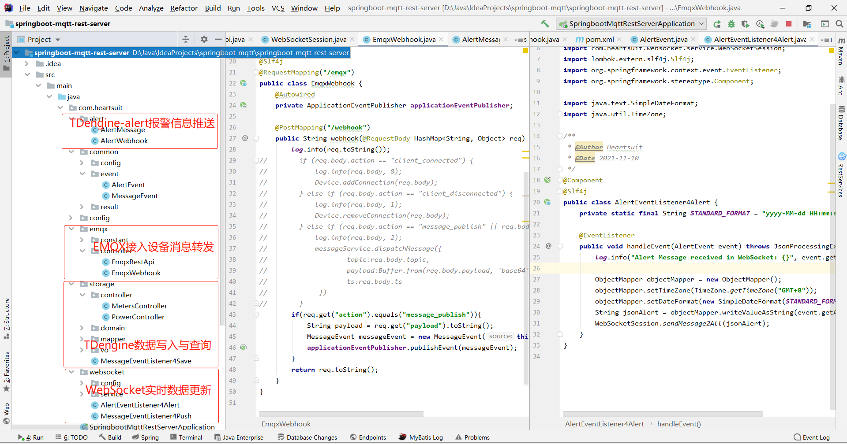This screenshot has height=444, width=847.
Task: Open the Event Log
Action: coord(812,437)
